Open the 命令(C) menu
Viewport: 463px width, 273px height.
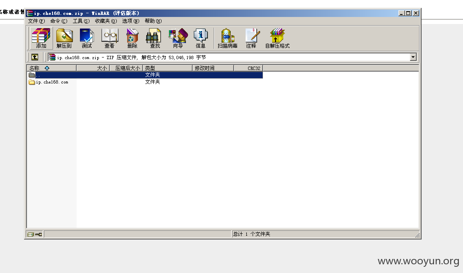[59, 21]
